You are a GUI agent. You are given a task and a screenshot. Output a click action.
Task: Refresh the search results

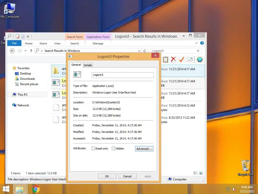coord(144,51)
